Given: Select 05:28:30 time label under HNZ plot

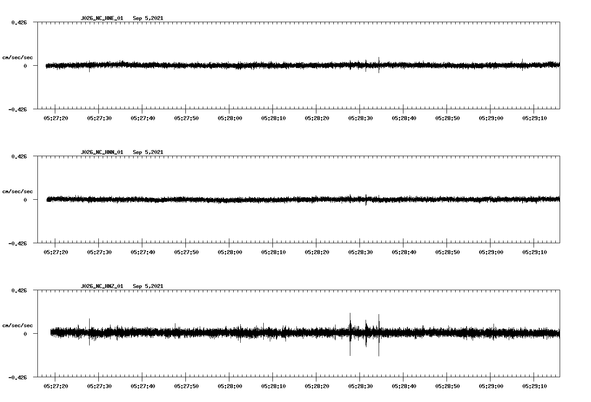Looking at the screenshot, I should (x=360, y=386).
